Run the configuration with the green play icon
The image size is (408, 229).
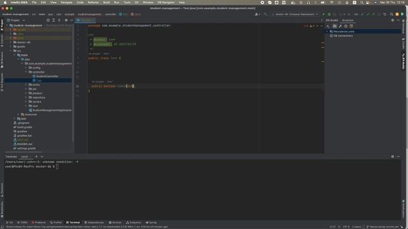coord(323,14)
